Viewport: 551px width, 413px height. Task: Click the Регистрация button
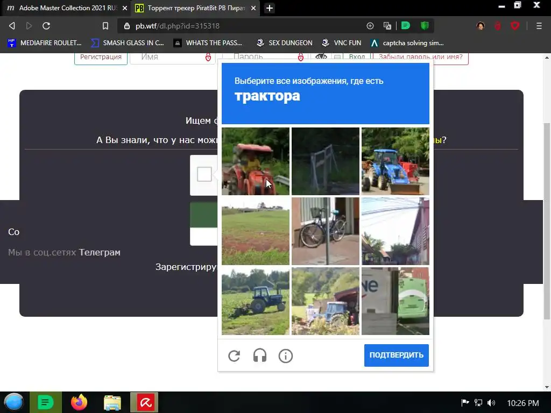pos(101,58)
